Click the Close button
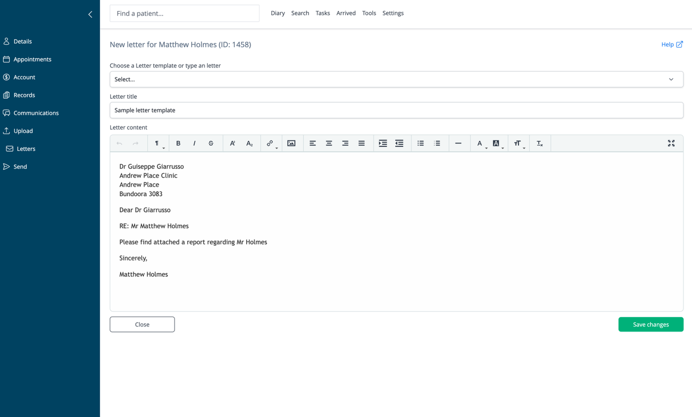The image size is (692, 417). (142, 325)
